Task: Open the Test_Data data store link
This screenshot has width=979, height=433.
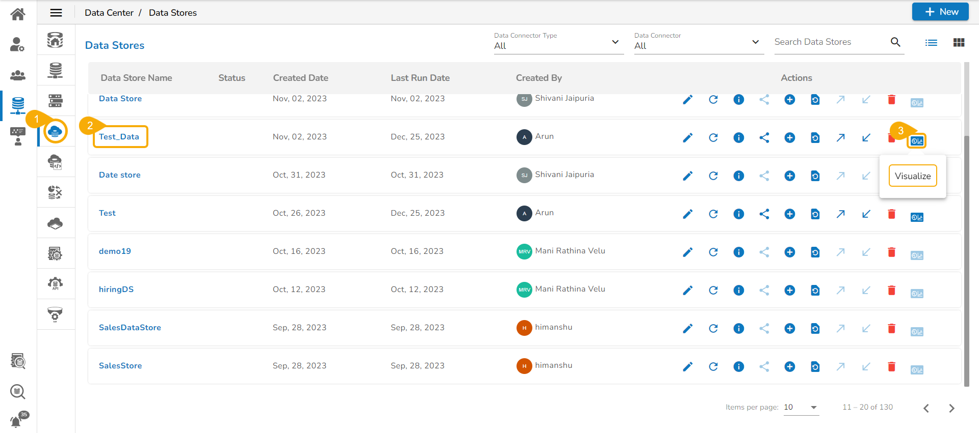Action: [x=119, y=137]
